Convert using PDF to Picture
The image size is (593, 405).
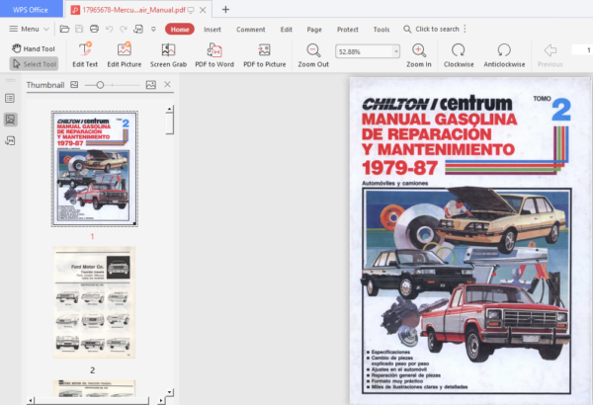(264, 55)
